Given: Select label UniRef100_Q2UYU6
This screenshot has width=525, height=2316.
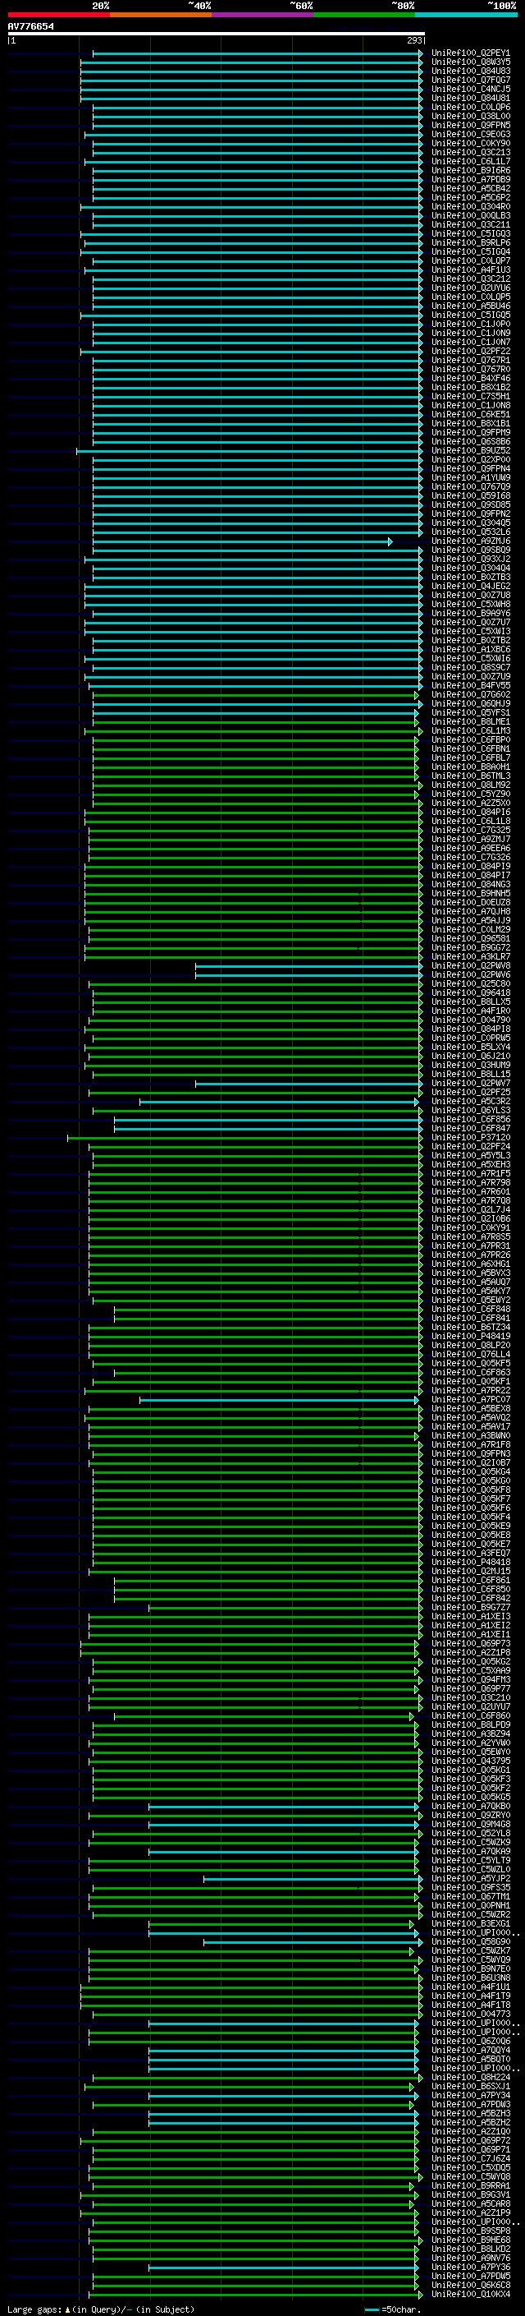Looking at the screenshot, I should (470, 288).
